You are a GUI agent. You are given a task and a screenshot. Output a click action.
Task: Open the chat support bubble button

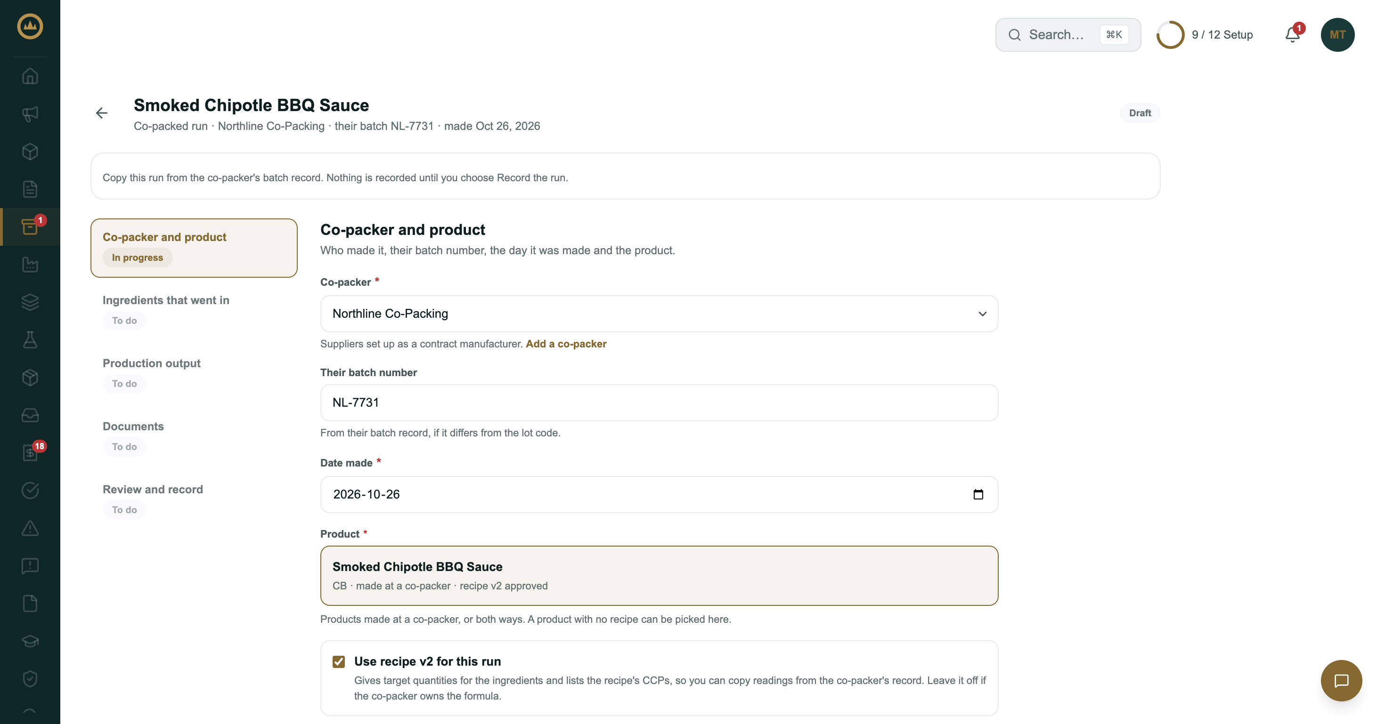(1341, 681)
